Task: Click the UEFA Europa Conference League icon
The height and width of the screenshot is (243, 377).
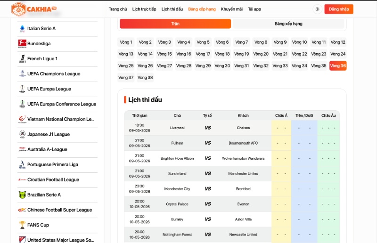Action: [22, 104]
